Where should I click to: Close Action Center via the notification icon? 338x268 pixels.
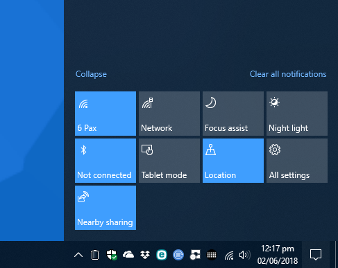[316, 255]
